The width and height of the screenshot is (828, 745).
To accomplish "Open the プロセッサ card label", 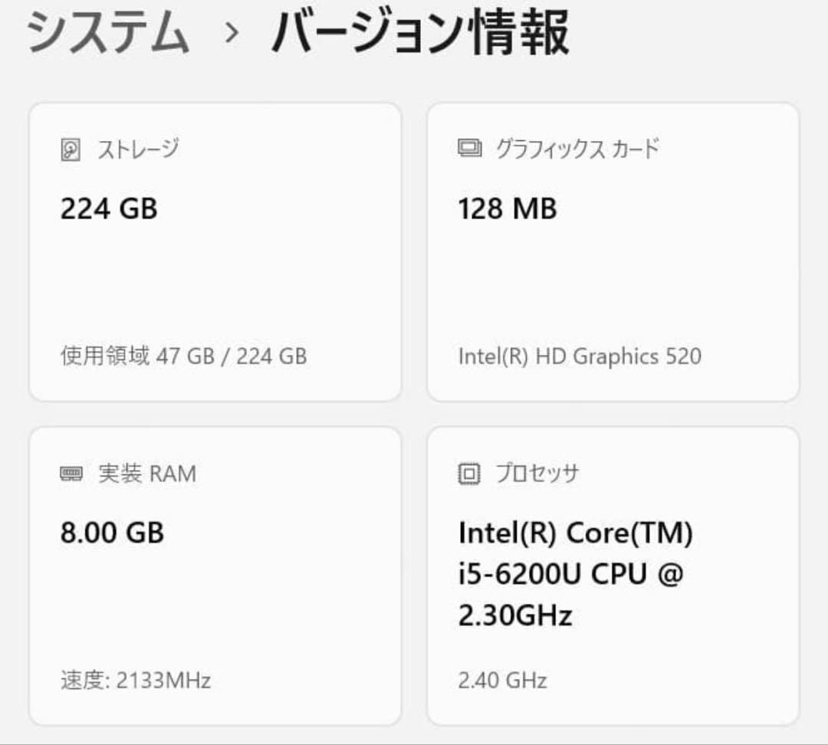I will click(x=537, y=473).
